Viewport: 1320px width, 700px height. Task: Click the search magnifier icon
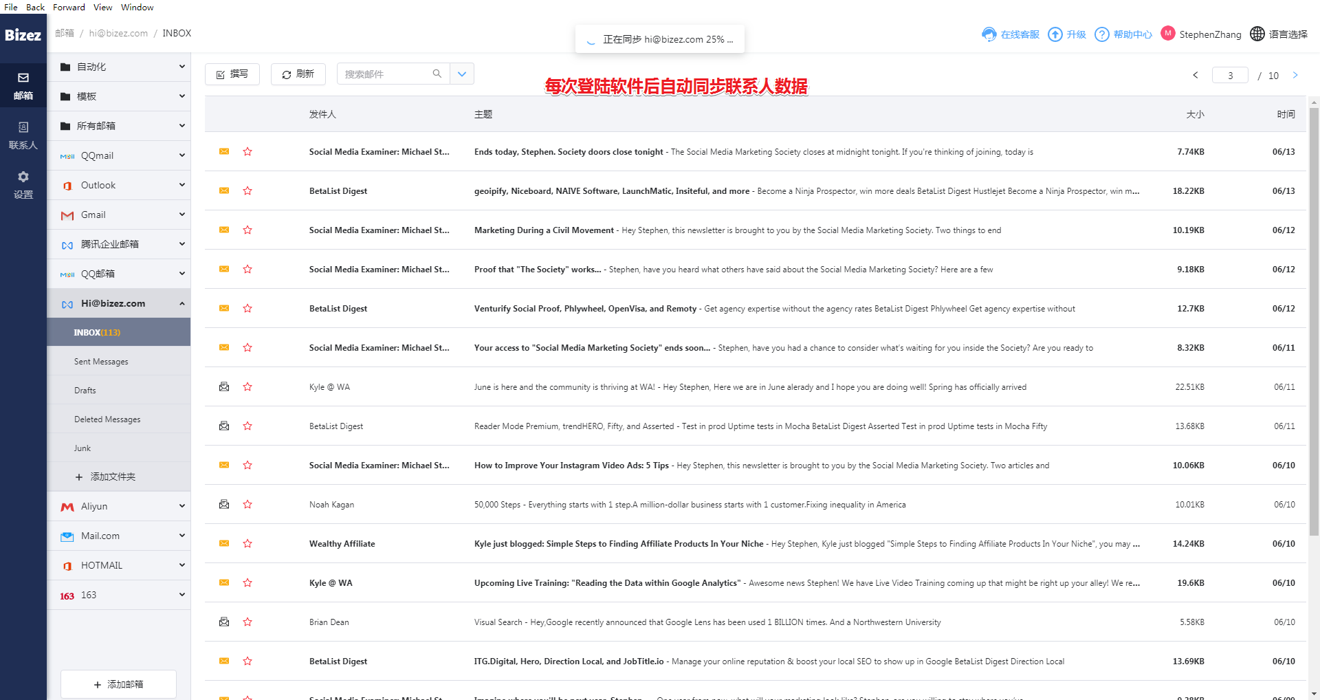[437, 74]
